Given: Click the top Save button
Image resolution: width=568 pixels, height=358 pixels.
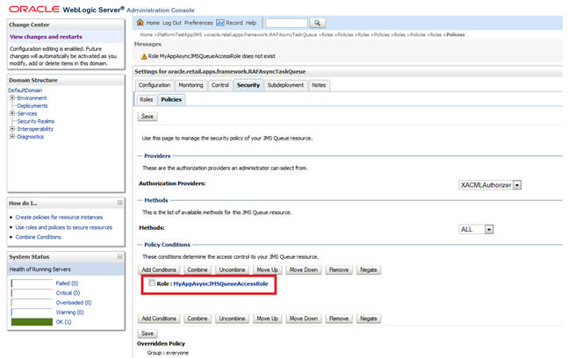Looking at the screenshot, I should [x=147, y=117].
